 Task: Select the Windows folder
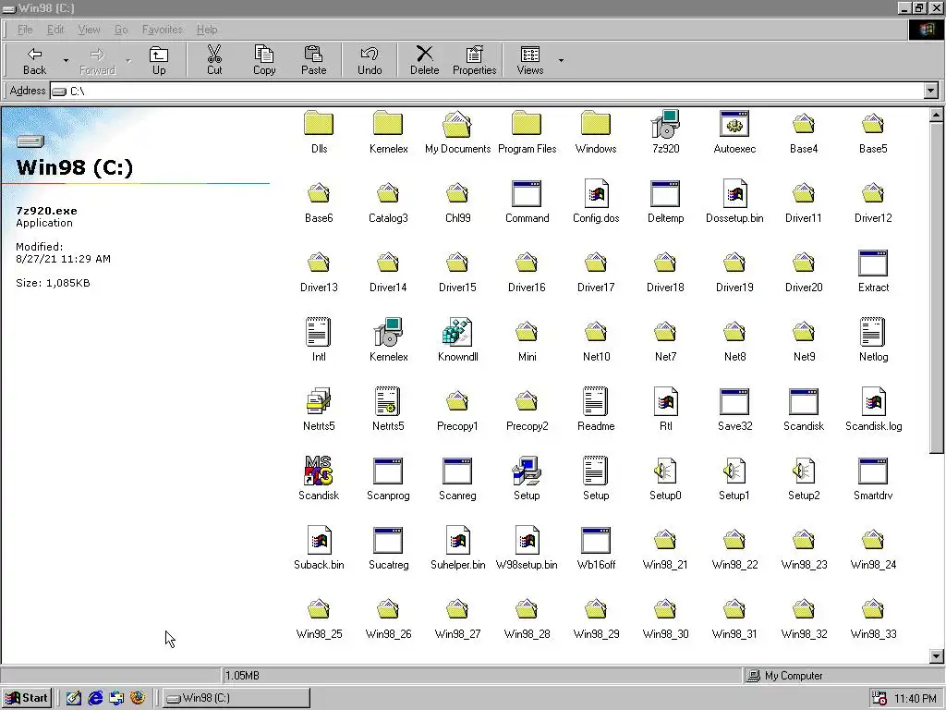click(x=596, y=123)
